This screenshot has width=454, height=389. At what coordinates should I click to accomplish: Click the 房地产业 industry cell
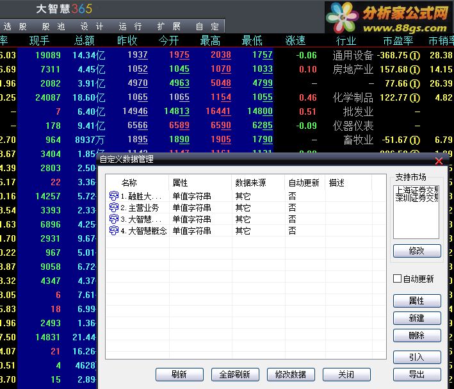(x=353, y=70)
